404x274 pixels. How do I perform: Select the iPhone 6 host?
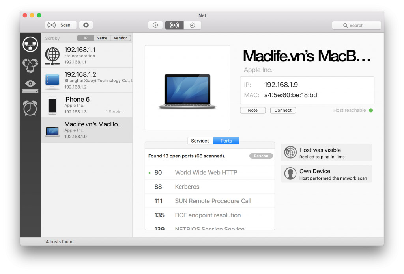coord(87,105)
